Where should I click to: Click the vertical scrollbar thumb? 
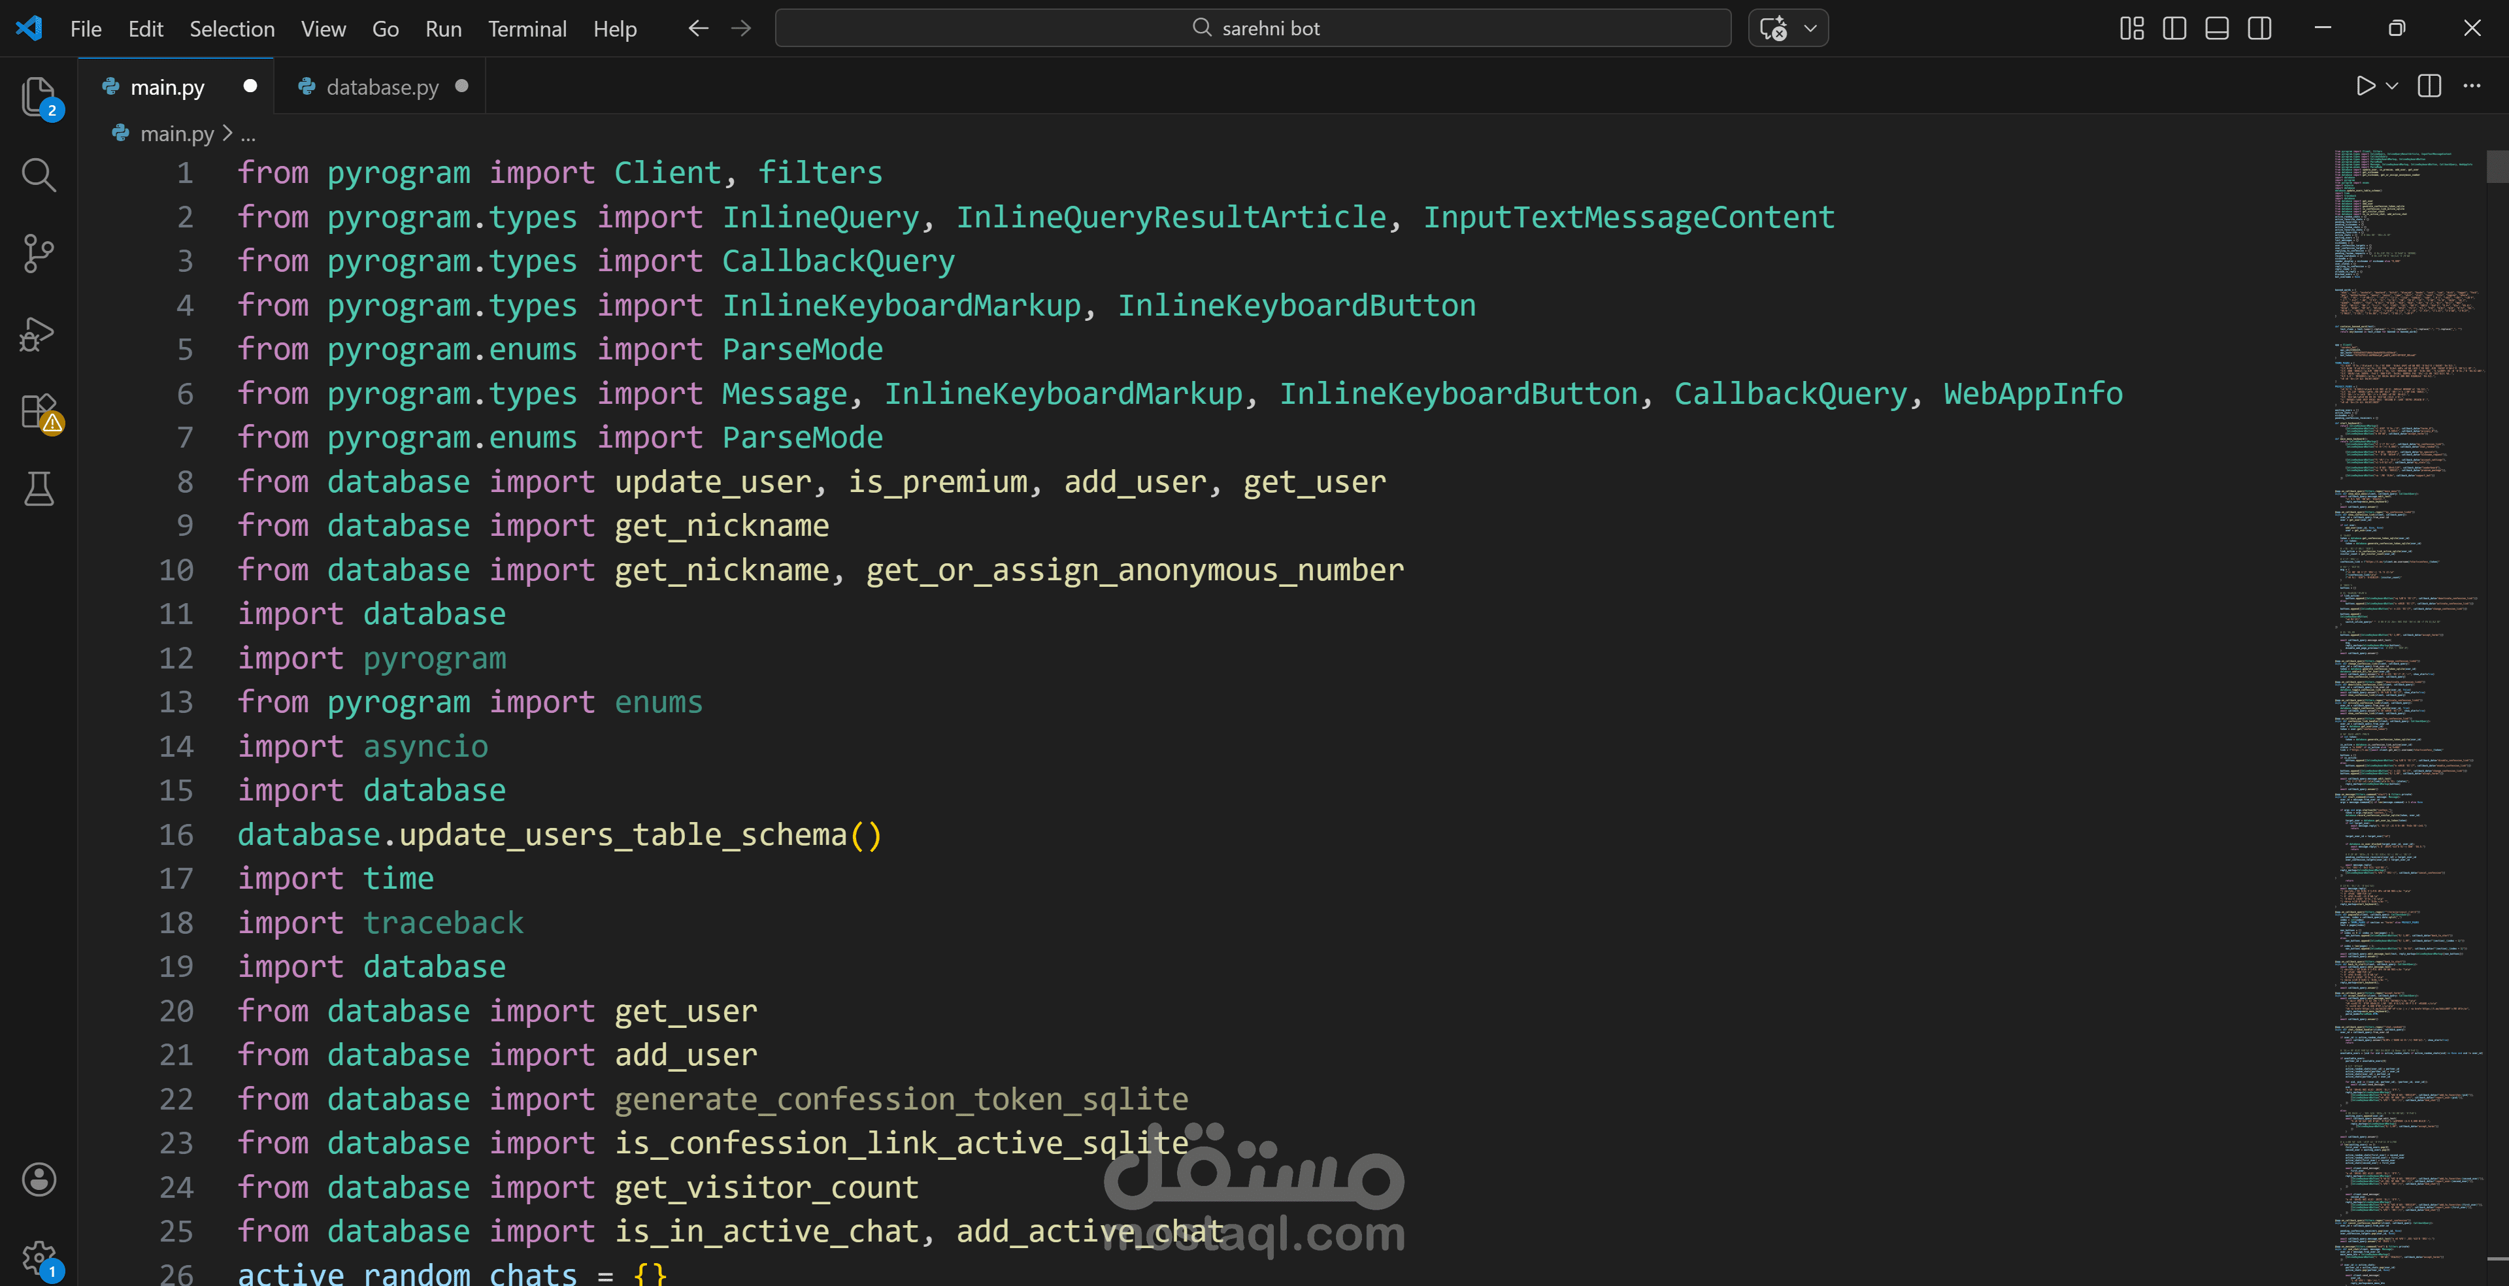(x=2497, y=167)
